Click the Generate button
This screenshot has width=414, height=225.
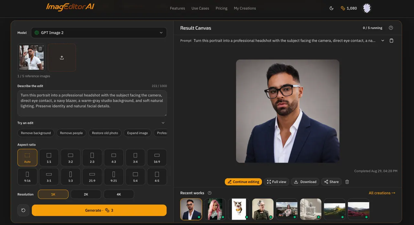pos(99,210)
